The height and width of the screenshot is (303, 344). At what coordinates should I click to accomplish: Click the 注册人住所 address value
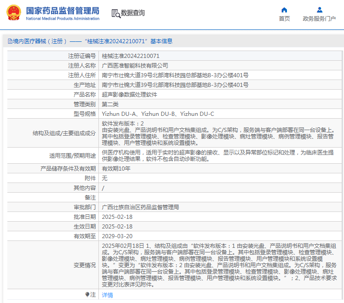(x=175, y=75)
